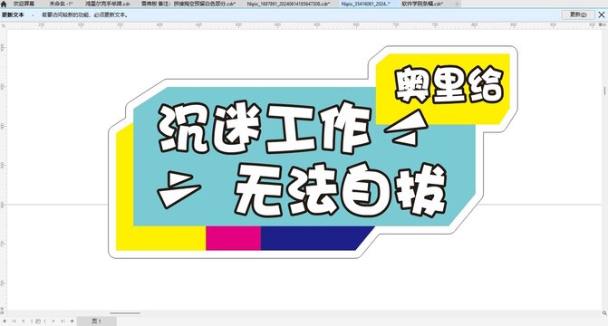
Task: Go to the next page arrow
Action: [53, 321]
